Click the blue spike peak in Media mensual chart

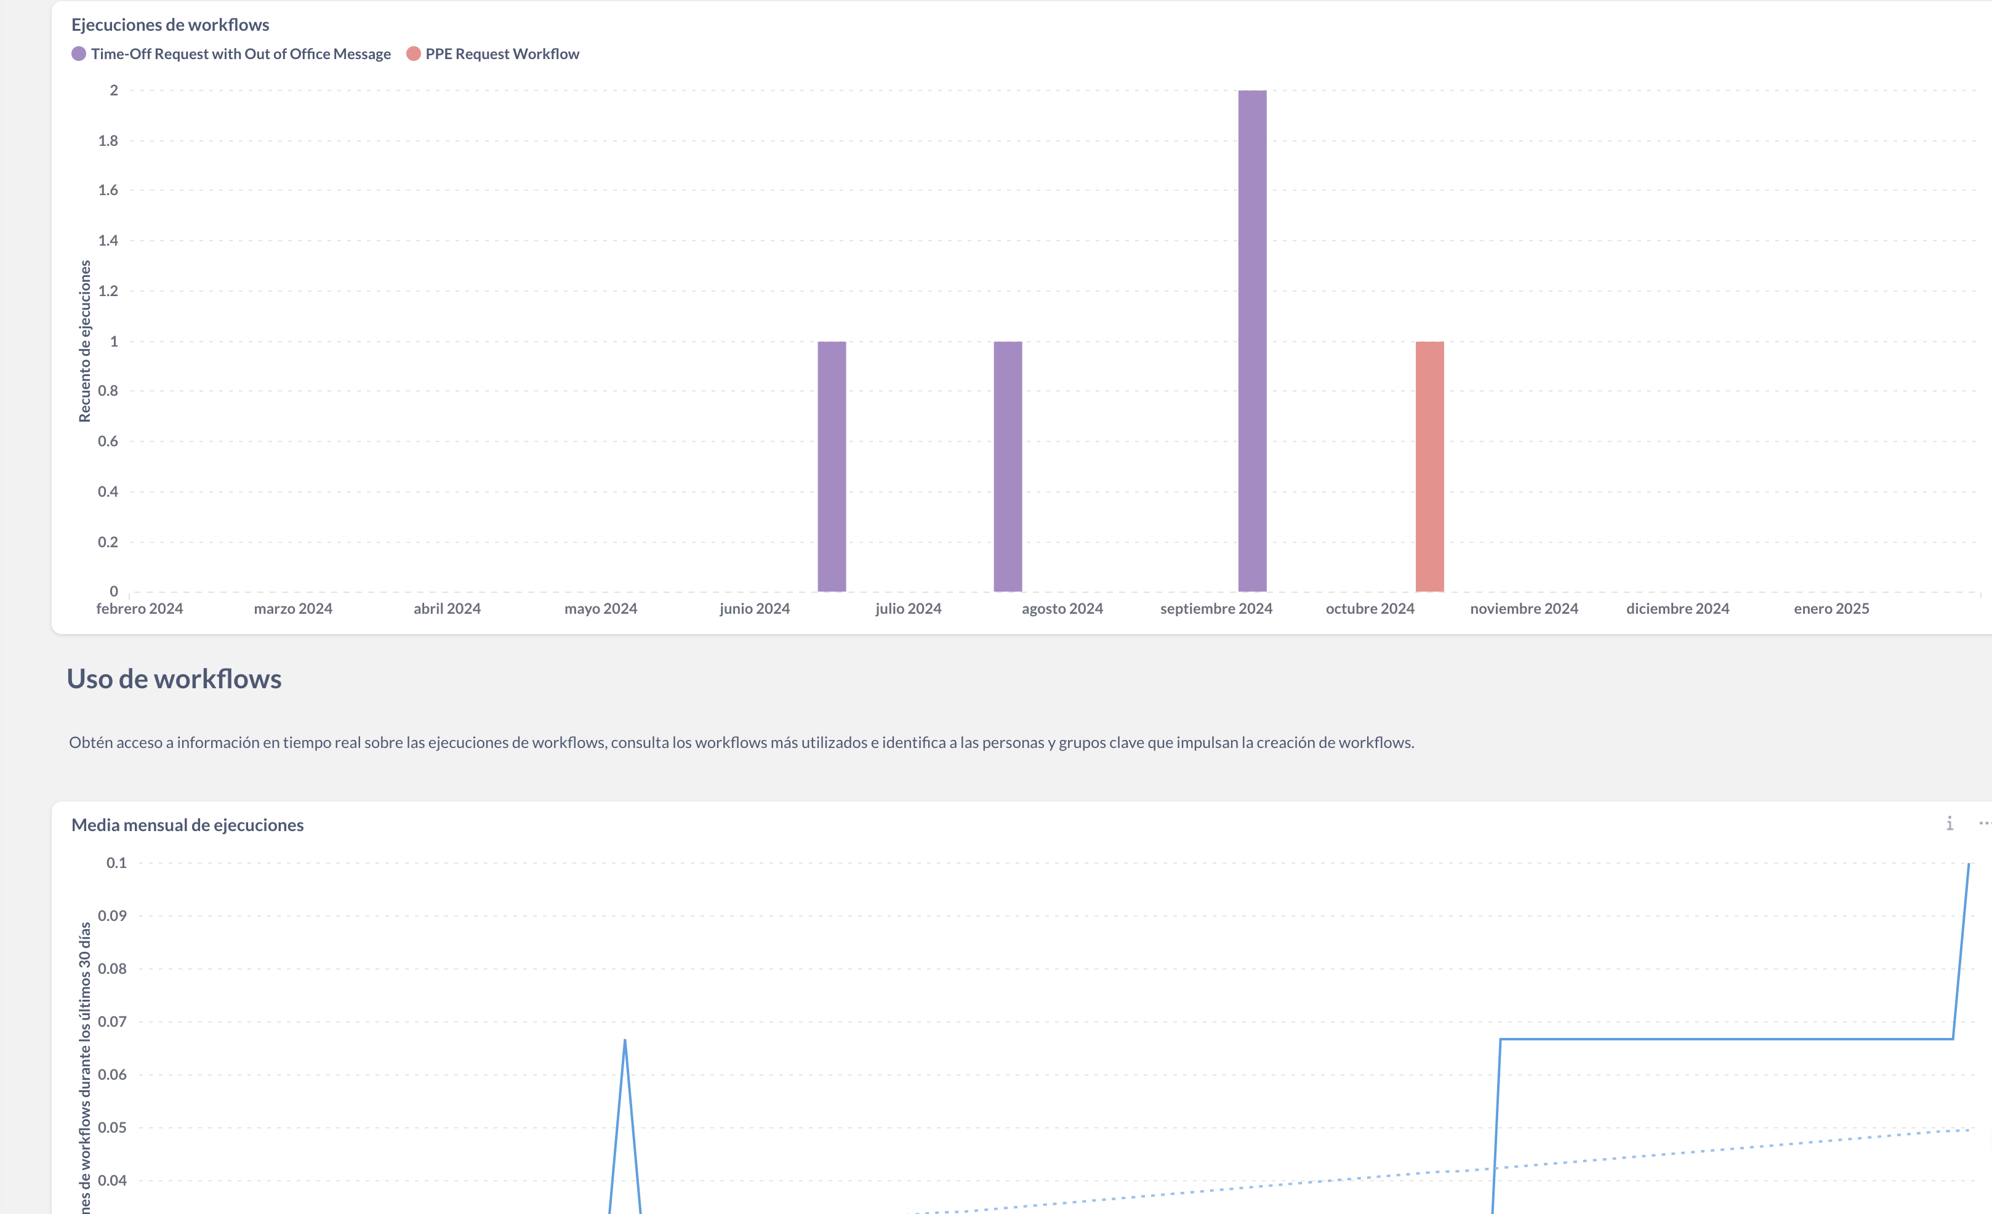[x=625, y=1041]
